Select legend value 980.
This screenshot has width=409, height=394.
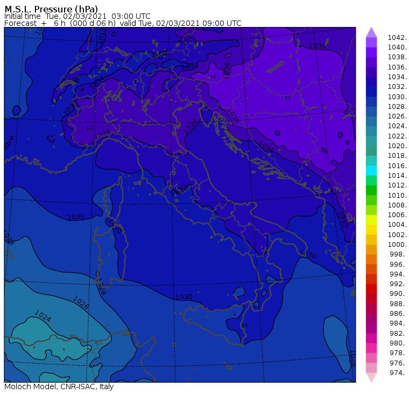[398, 343]
